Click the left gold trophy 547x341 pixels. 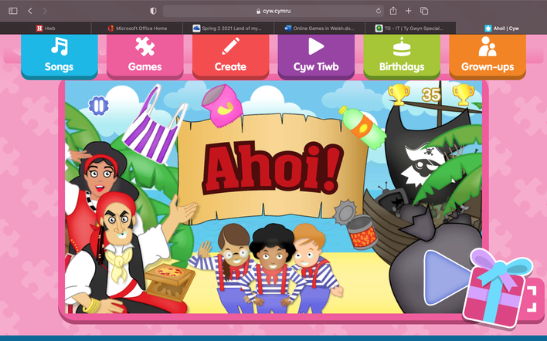pos(399,94)
